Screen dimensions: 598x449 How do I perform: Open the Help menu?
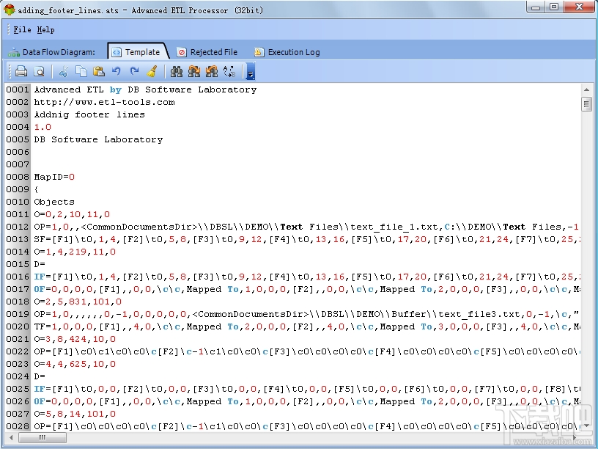(45, 30)
